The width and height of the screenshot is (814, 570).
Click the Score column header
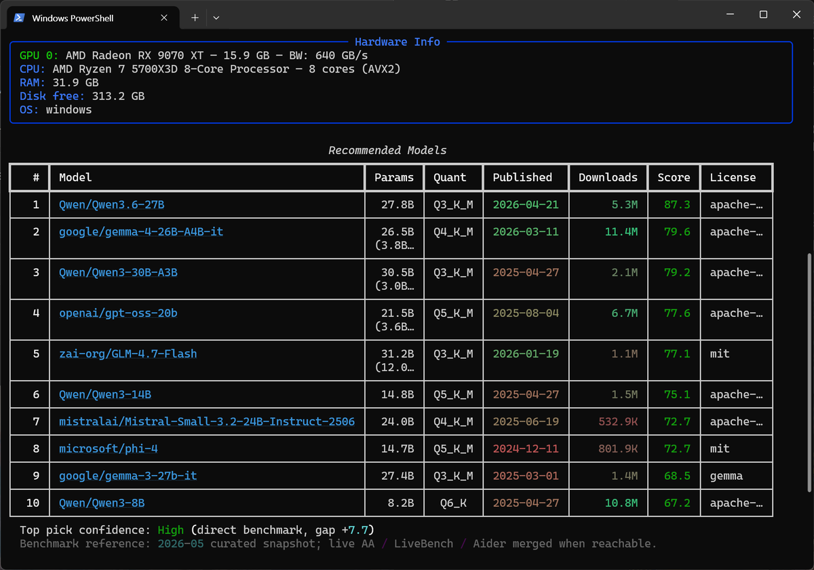674,177
